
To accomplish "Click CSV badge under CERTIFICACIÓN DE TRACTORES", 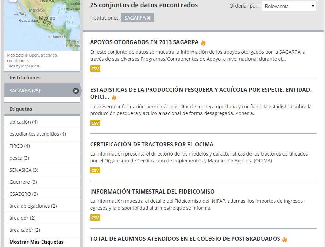I will tap(95, 170).
